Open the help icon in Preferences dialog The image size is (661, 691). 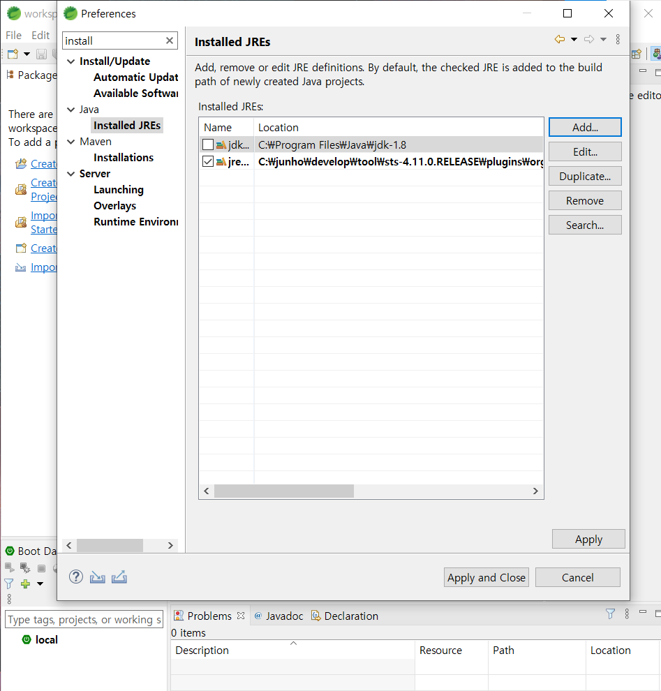click(76, 577)
